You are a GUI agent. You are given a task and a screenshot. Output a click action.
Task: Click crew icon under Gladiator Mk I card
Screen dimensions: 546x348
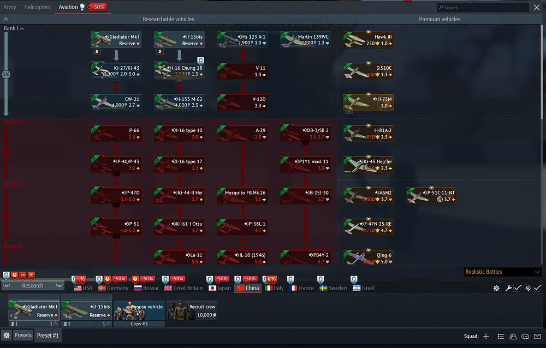(97, 51)
